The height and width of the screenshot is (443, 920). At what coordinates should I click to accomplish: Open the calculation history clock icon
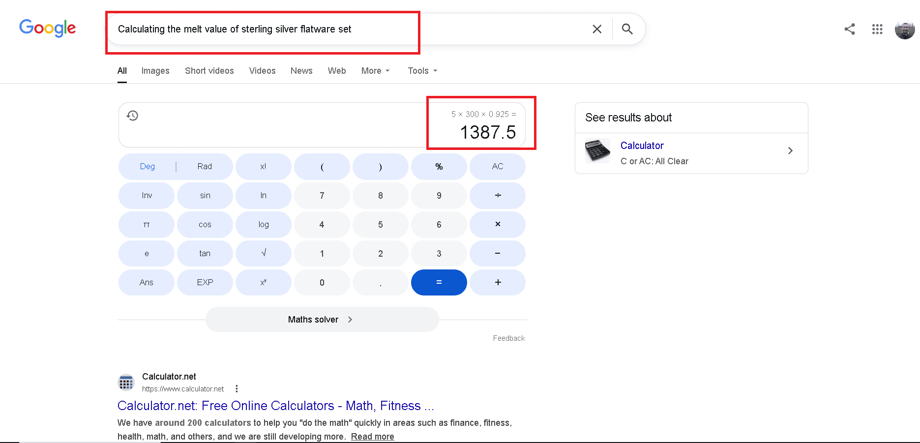coord(132,116)
